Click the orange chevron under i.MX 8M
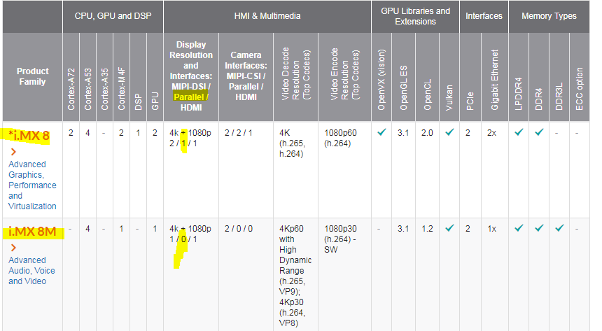Viewport: 602px width, 331px height. tap(13, 248)
